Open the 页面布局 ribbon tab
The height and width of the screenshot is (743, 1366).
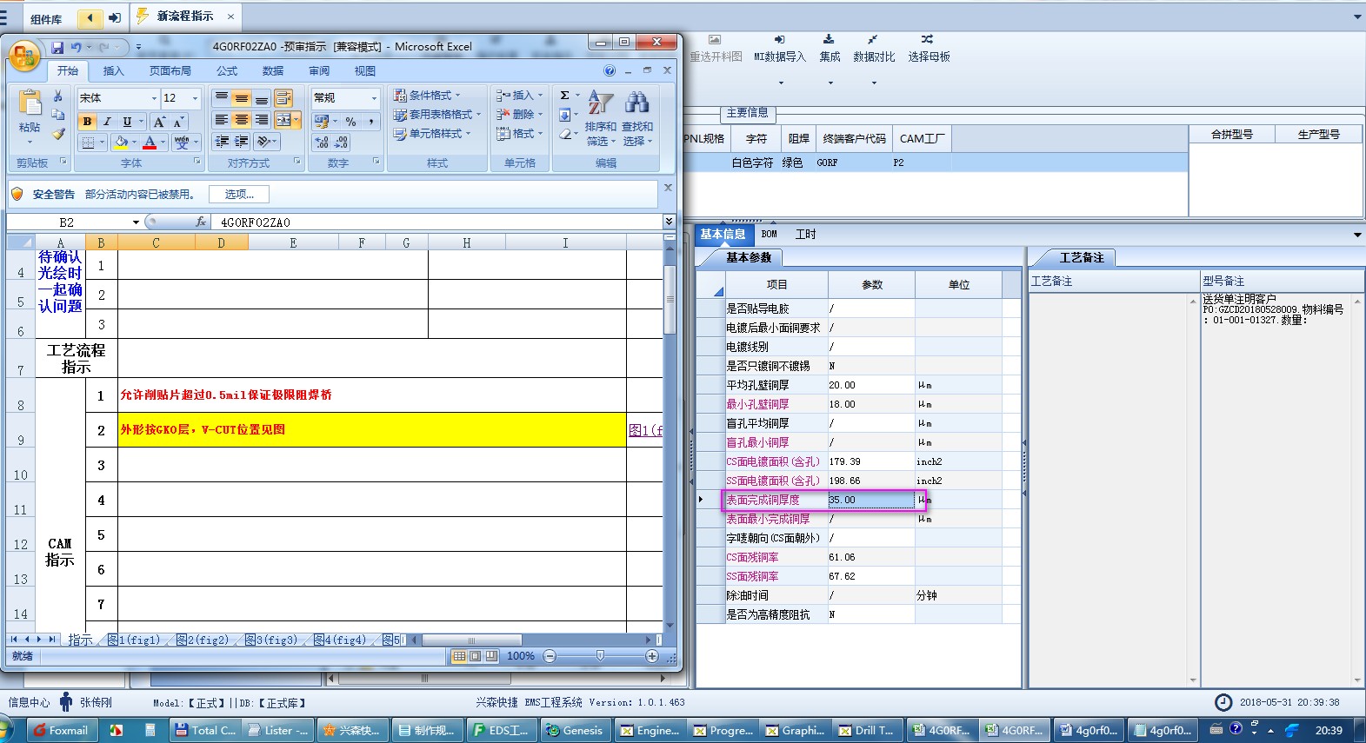pyautogui.click(x=170, y=71)
